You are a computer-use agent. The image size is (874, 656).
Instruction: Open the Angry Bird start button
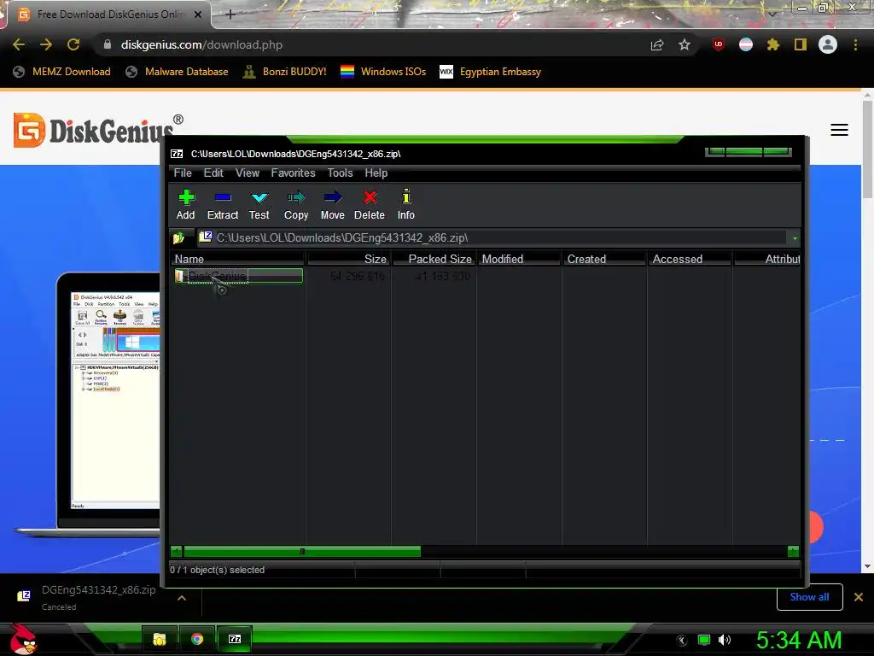click(x=23, y=639)
